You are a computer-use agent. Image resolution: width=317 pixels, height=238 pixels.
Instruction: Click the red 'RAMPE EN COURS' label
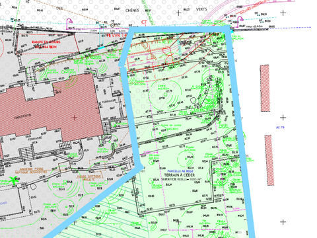[46, 42]
